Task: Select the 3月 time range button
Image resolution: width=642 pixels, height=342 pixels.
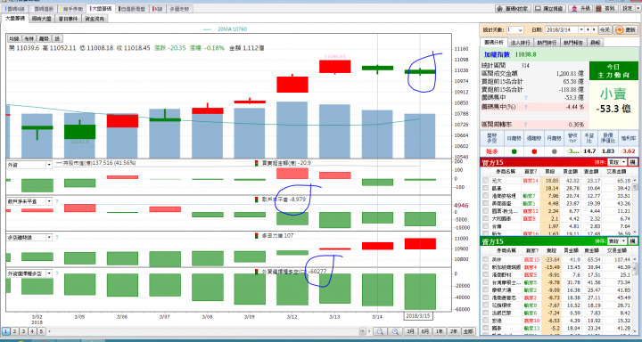Action: [x=410, y=331]
